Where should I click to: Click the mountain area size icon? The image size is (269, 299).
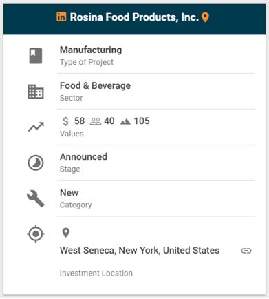click(x=125, y=122)
